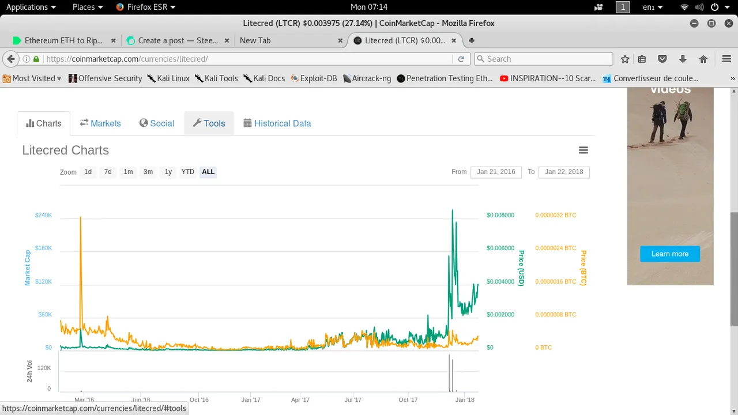Go to Firefox home page icon
The height and width of the screenshot is (415, 738).
click(x=703, y=59)
